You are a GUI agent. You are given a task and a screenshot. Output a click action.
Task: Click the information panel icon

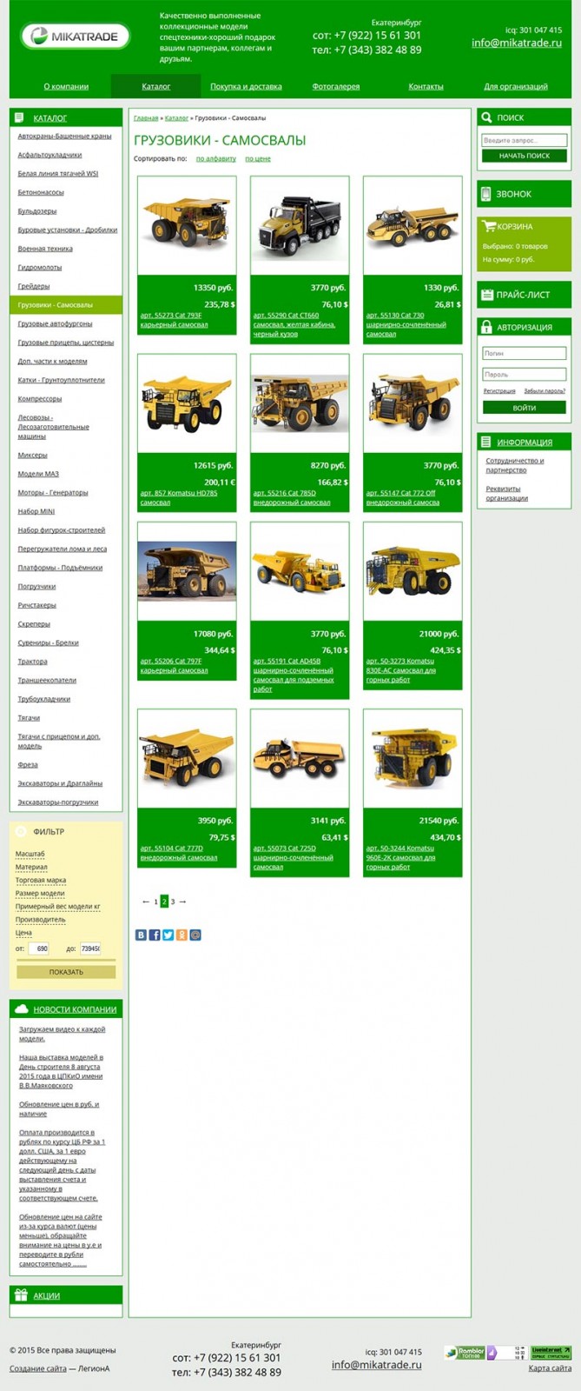coord(485,442)
